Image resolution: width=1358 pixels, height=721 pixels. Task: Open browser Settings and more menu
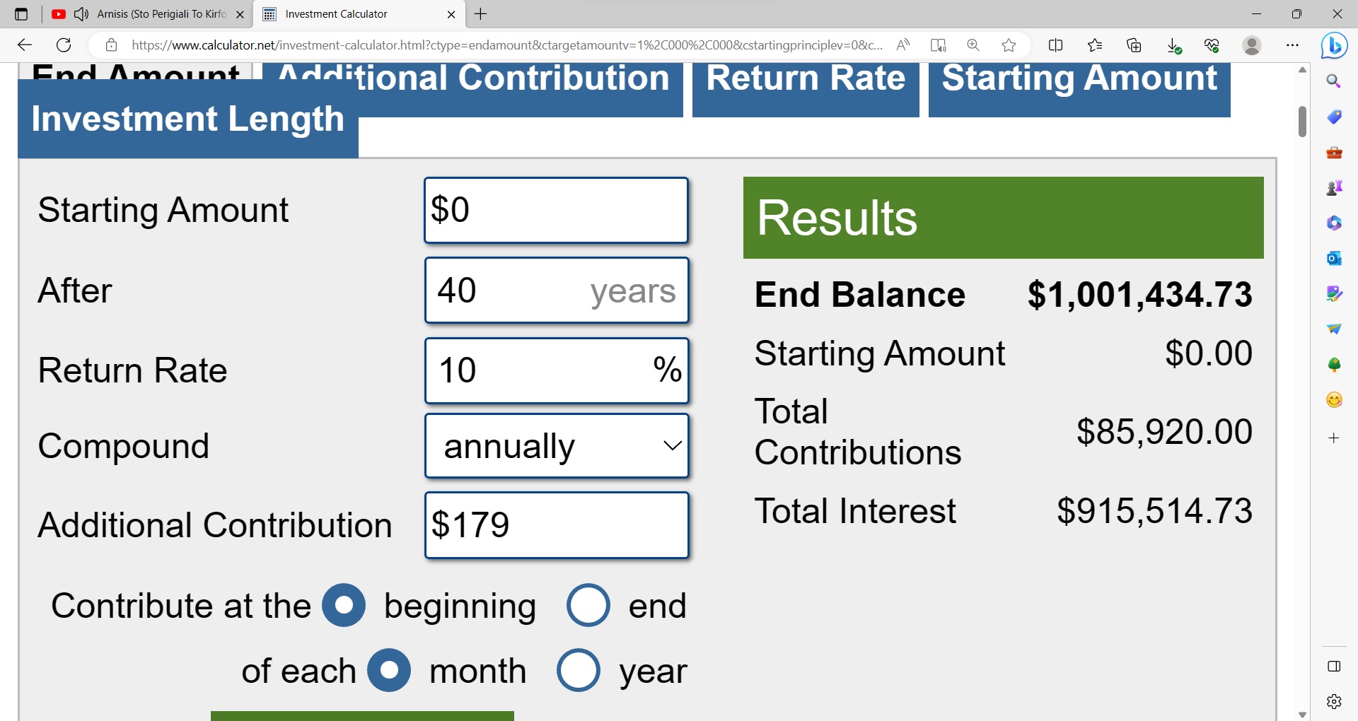tap(1292, 45)
